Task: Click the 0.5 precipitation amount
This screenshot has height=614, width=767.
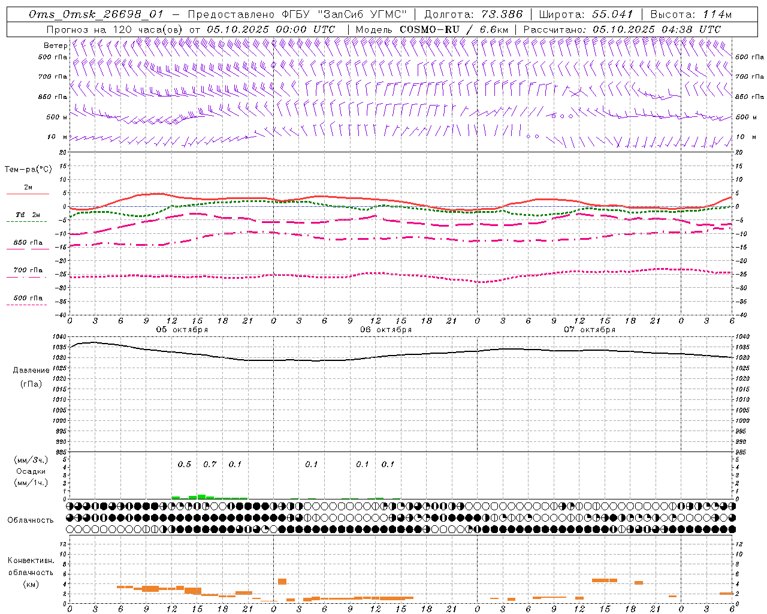Action: tap(185, 464)
